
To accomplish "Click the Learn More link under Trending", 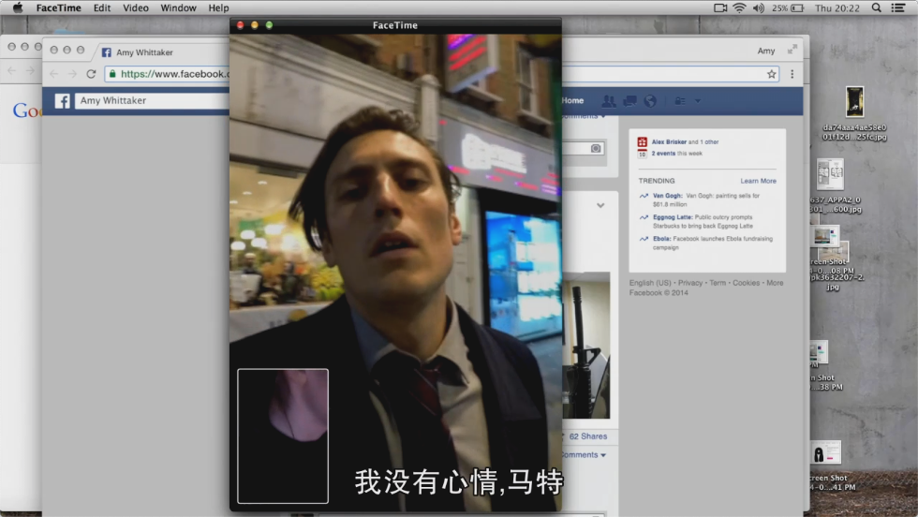I will [758, 181].
